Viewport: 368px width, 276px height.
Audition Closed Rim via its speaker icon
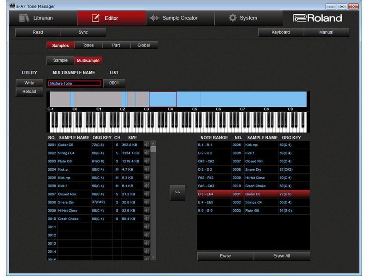(147, 194)
